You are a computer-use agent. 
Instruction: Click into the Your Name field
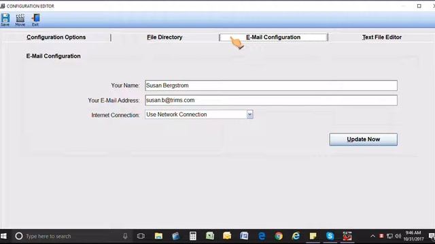271,85
